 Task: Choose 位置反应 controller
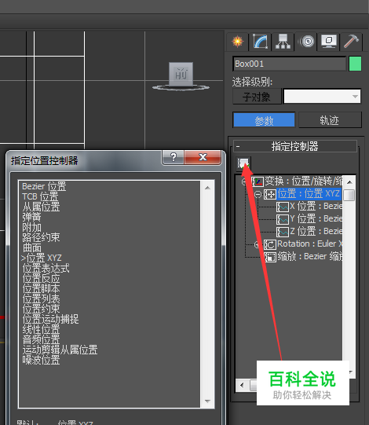[41, 279]
